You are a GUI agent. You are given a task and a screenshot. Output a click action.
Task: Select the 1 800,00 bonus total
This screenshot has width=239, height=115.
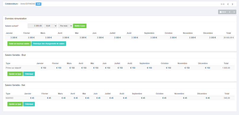pos(226,68)
